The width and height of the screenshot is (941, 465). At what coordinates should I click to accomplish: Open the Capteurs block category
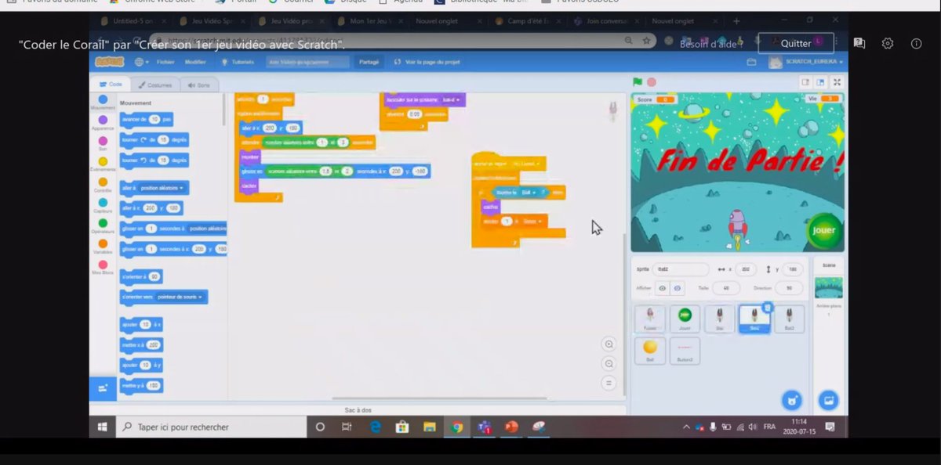click(103, 206)
